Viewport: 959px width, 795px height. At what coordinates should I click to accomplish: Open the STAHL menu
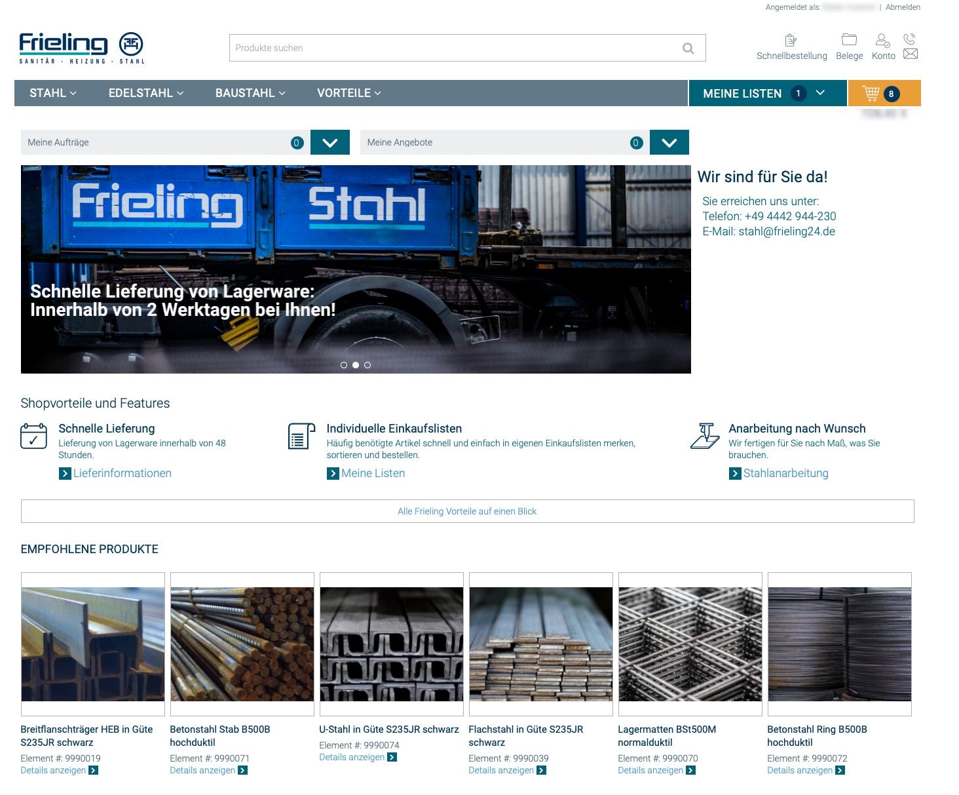53,93
